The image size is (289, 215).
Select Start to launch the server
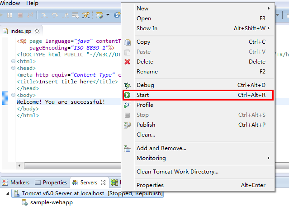[198, 95]
